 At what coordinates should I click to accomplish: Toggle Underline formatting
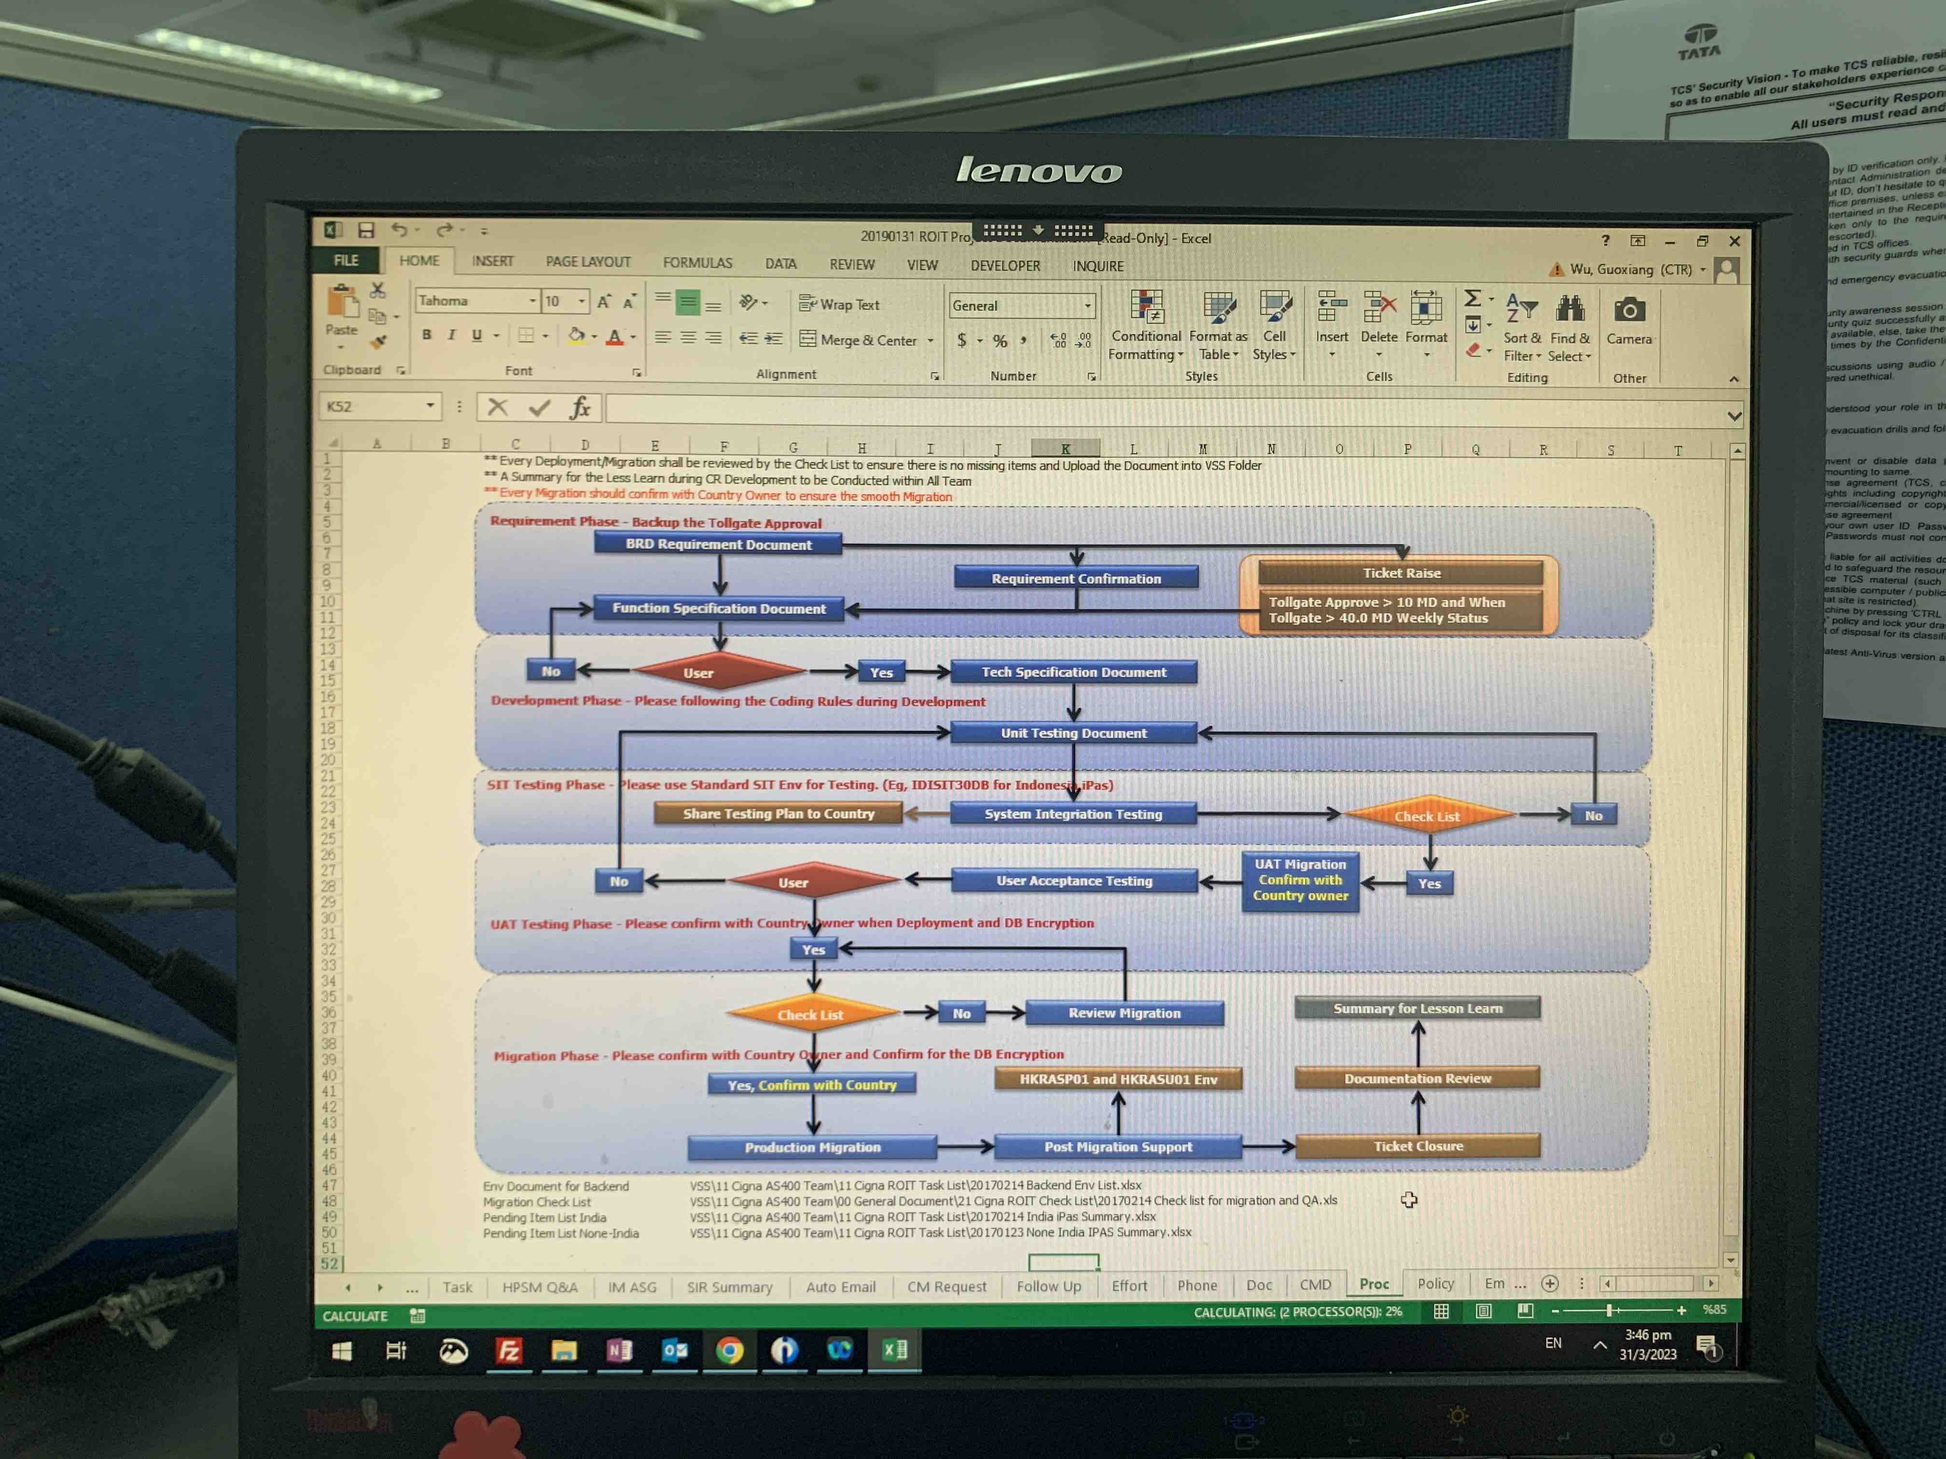coord(477,335)
